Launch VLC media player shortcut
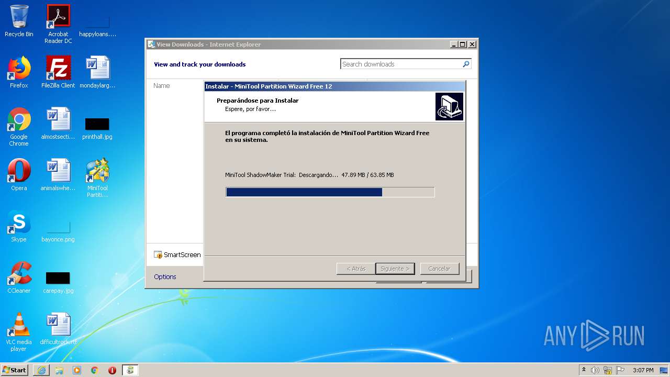Viewport: 670px width, 377px height. (x=19, y=332)
